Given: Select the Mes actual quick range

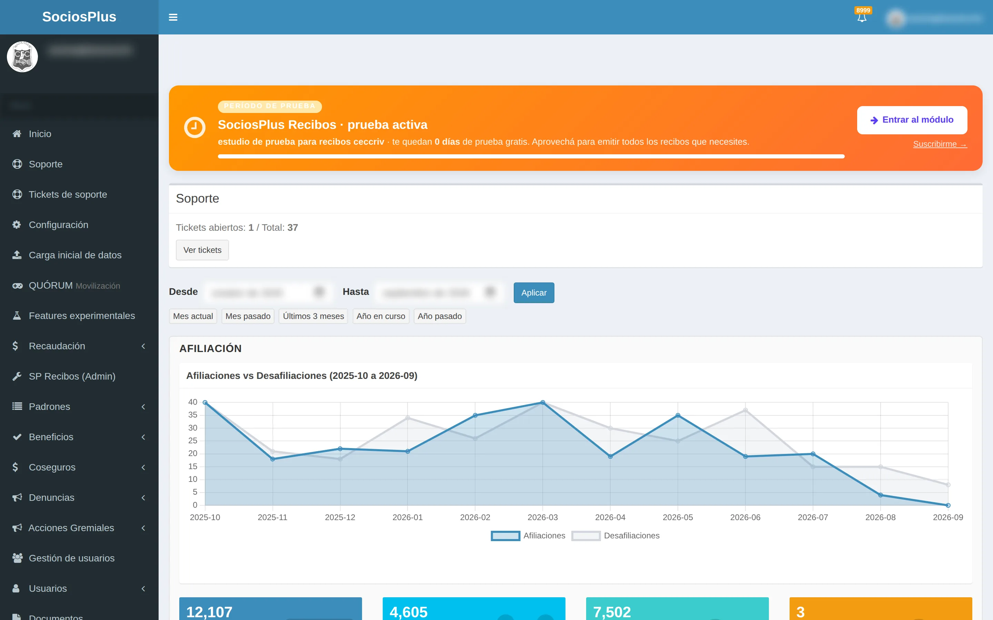Looking at the screenshot, I should coord(193,316).
